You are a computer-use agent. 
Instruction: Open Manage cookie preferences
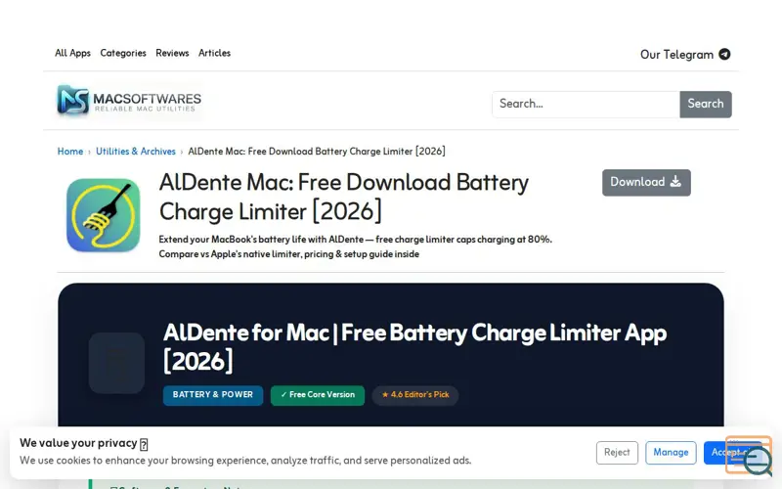(671, 453)
